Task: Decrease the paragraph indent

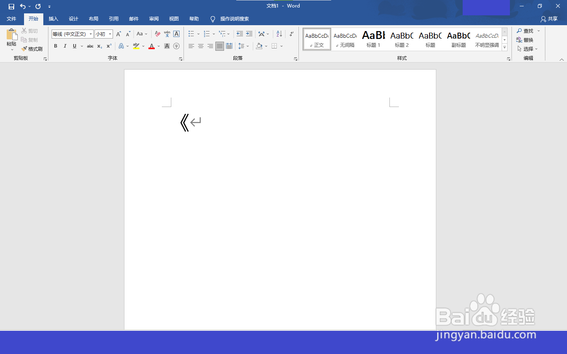Action: click(240, 34)
